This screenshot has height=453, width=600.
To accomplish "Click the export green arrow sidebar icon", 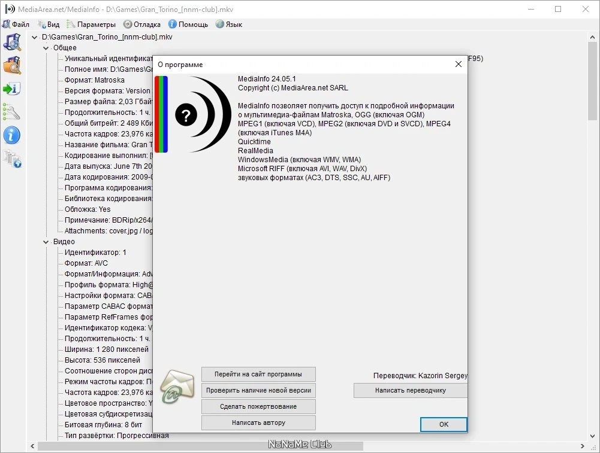I will point(12,89).
